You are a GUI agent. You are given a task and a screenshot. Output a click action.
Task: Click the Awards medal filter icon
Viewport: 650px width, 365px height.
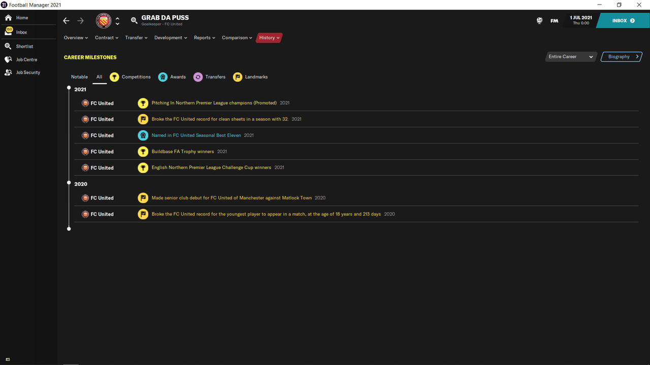tap(162, 77)
